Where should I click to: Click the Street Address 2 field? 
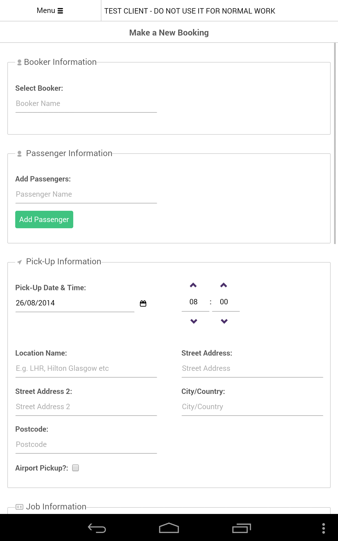86,407
